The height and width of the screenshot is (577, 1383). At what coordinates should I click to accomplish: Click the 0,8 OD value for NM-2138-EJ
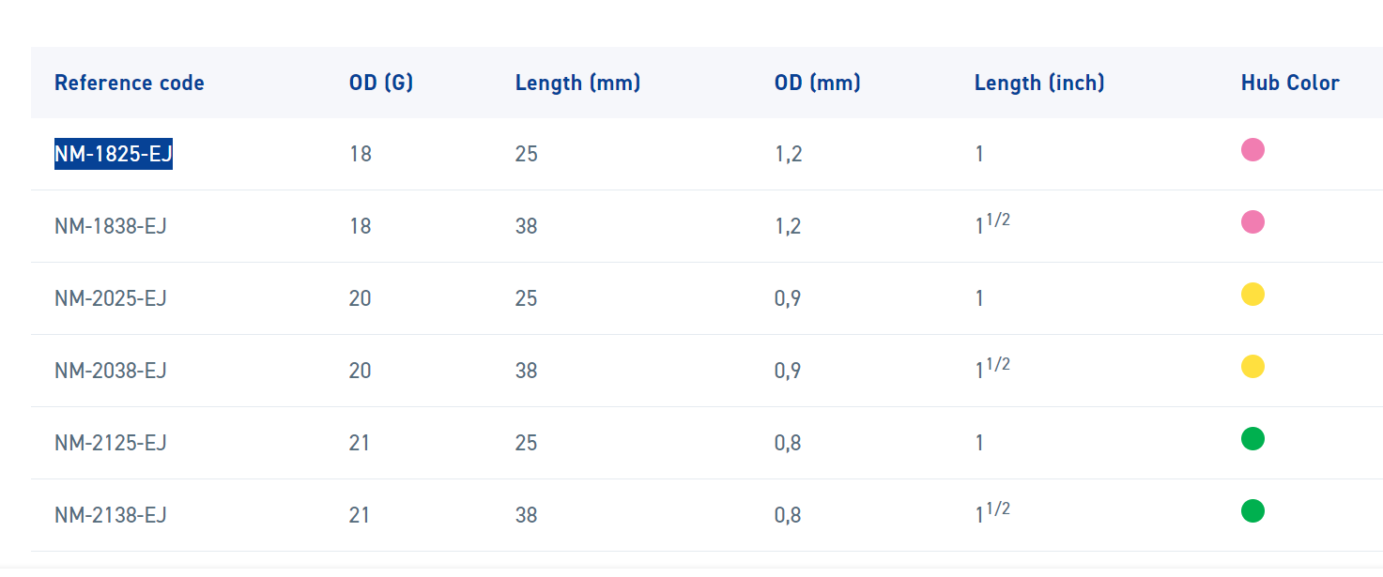pos(788,515)
